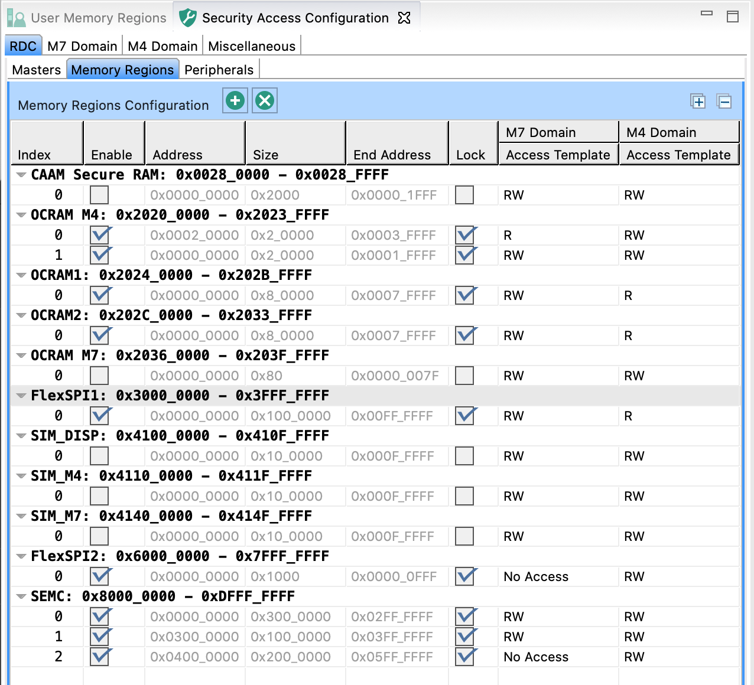Click the minimize view icon
Screen dimensions: 754x685
(x=707, y=14)
